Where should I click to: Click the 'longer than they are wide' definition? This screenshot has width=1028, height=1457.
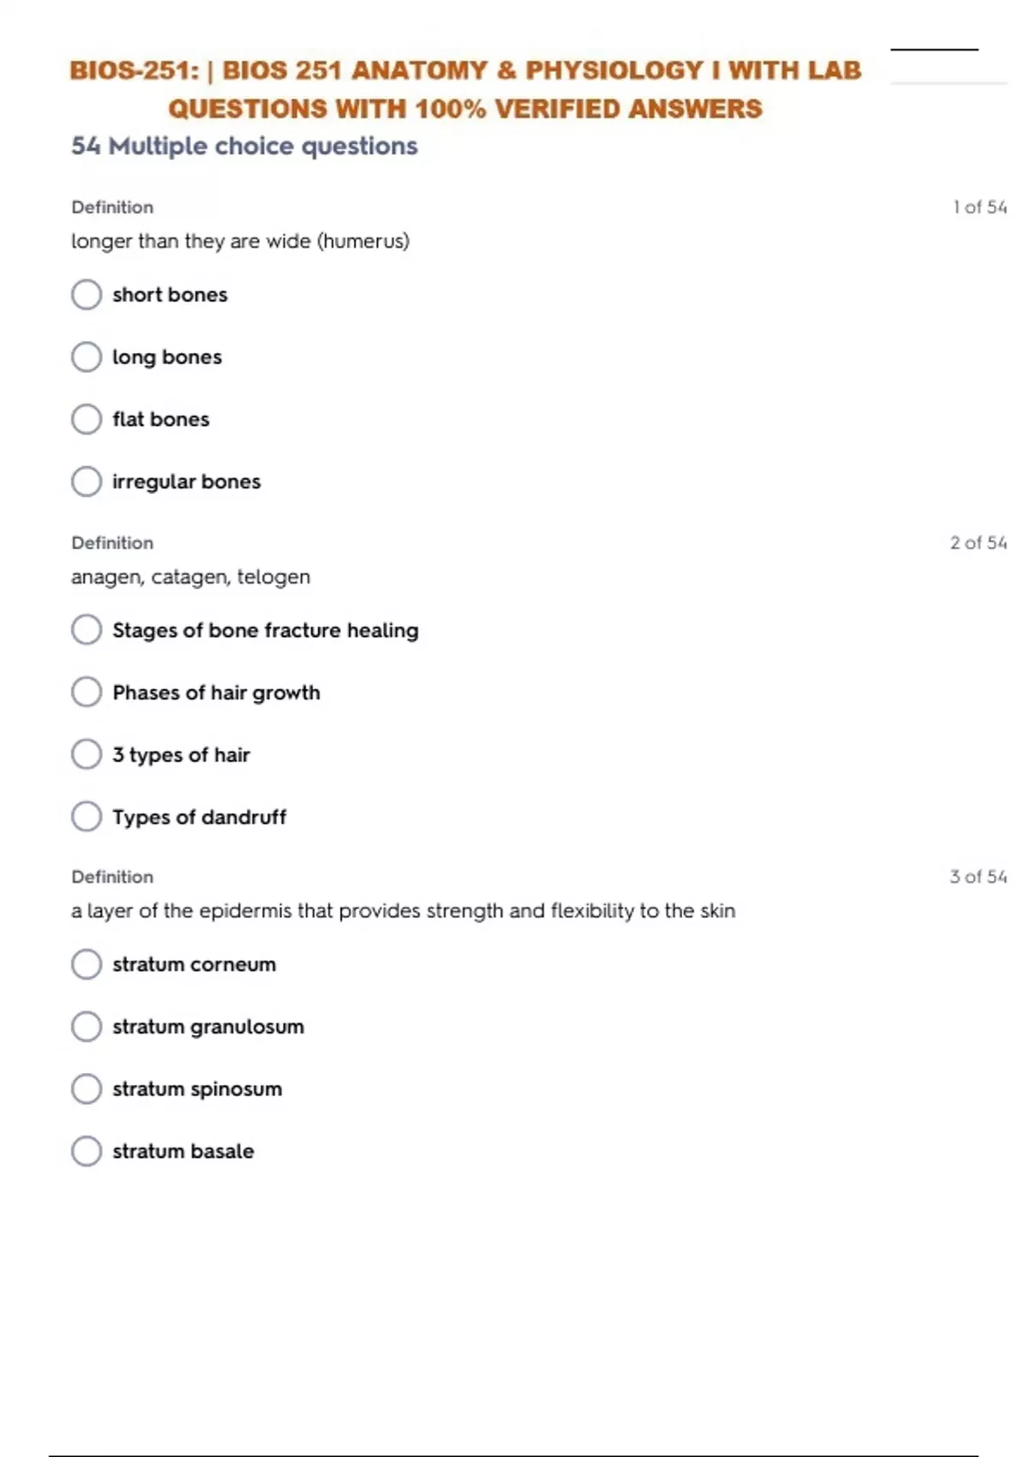click(x=241, y=242)
